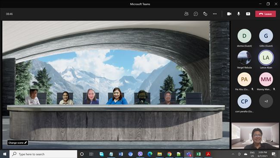Select Vergel Rebuta participant photo

tap(244, 57)
